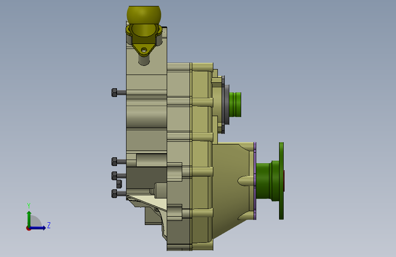Select the topmost hex bolt on the left side
This screenshot has width=396, height=257.
[x=118, y=92]
